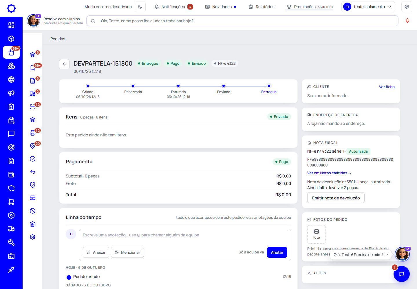Screen dimensions: 417x289
Task: Click the Autorizada status tag
Action: (358, 151)
